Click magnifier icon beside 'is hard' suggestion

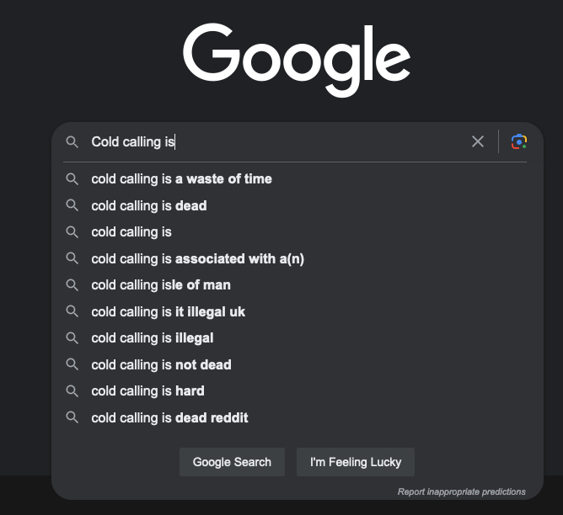click(x=72, y=391)
